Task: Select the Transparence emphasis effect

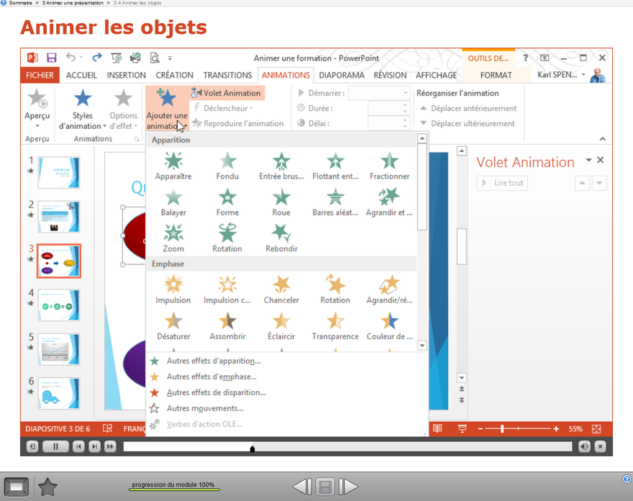Action: click(335, 325)
